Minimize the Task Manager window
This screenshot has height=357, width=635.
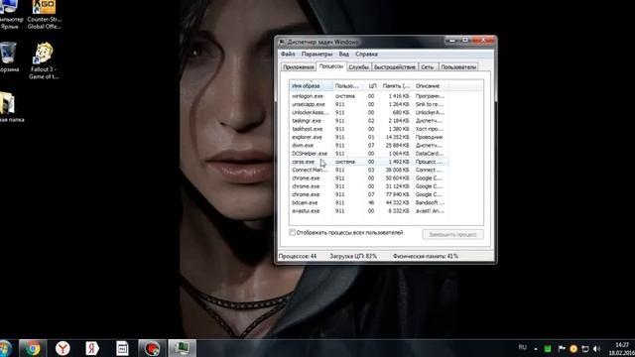point(452,40)
